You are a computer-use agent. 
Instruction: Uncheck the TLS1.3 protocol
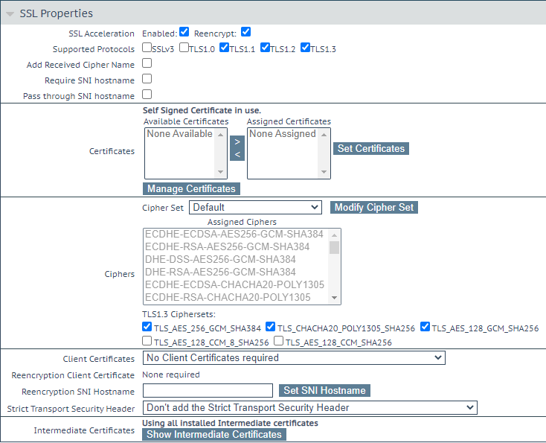(x=306, y=48)
